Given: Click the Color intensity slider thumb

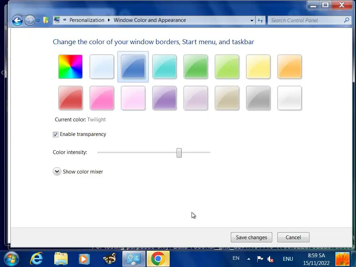Looking at the screenshot, I should (x=179, y=153).
